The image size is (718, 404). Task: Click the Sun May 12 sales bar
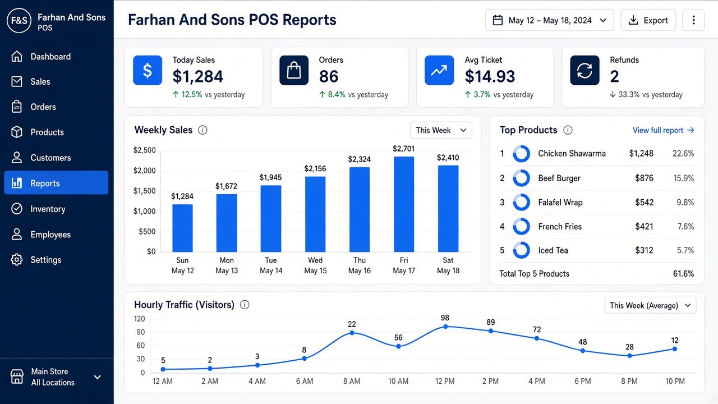pos(182,228)
